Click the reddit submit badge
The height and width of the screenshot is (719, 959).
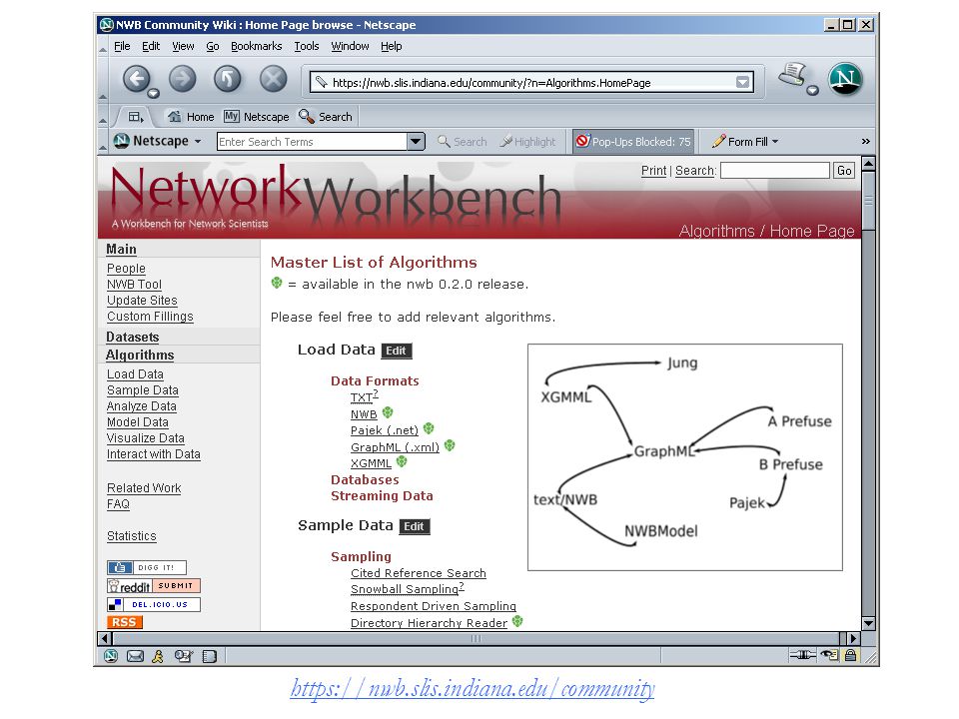(154, 586)
